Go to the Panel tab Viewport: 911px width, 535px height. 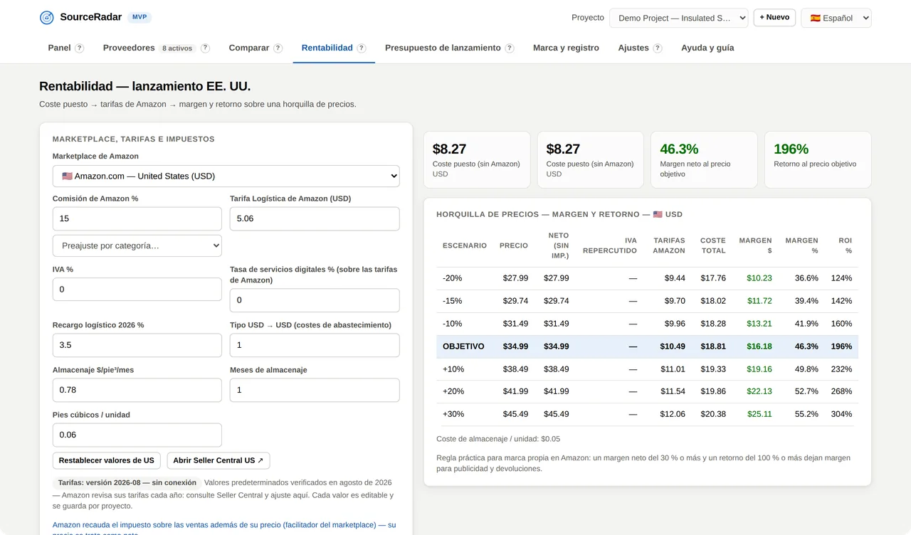tap(59, 48)
